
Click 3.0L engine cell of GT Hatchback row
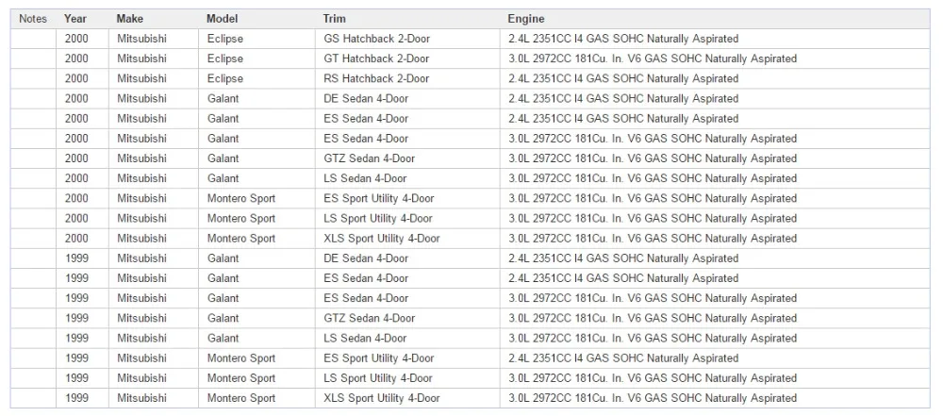[x=715, y=58]
